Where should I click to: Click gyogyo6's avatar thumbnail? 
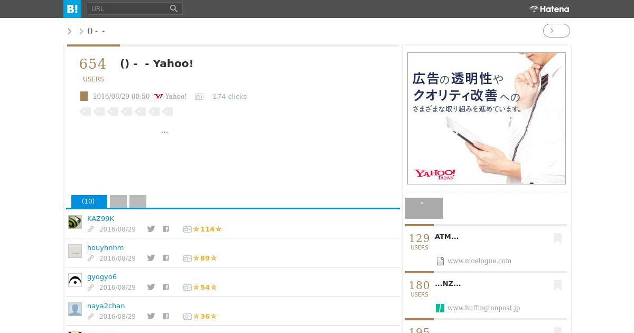(x=75, y=280)
